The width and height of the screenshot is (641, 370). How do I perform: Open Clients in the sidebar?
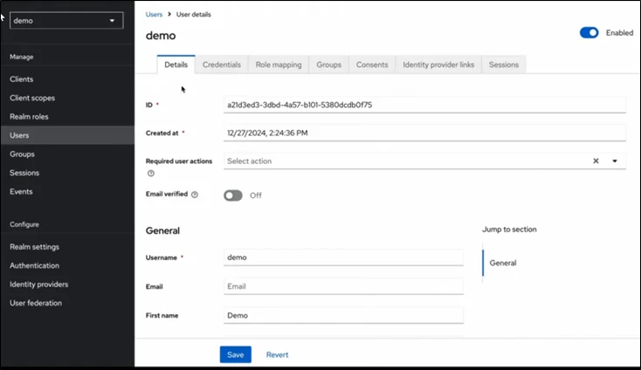pos(22,79)
